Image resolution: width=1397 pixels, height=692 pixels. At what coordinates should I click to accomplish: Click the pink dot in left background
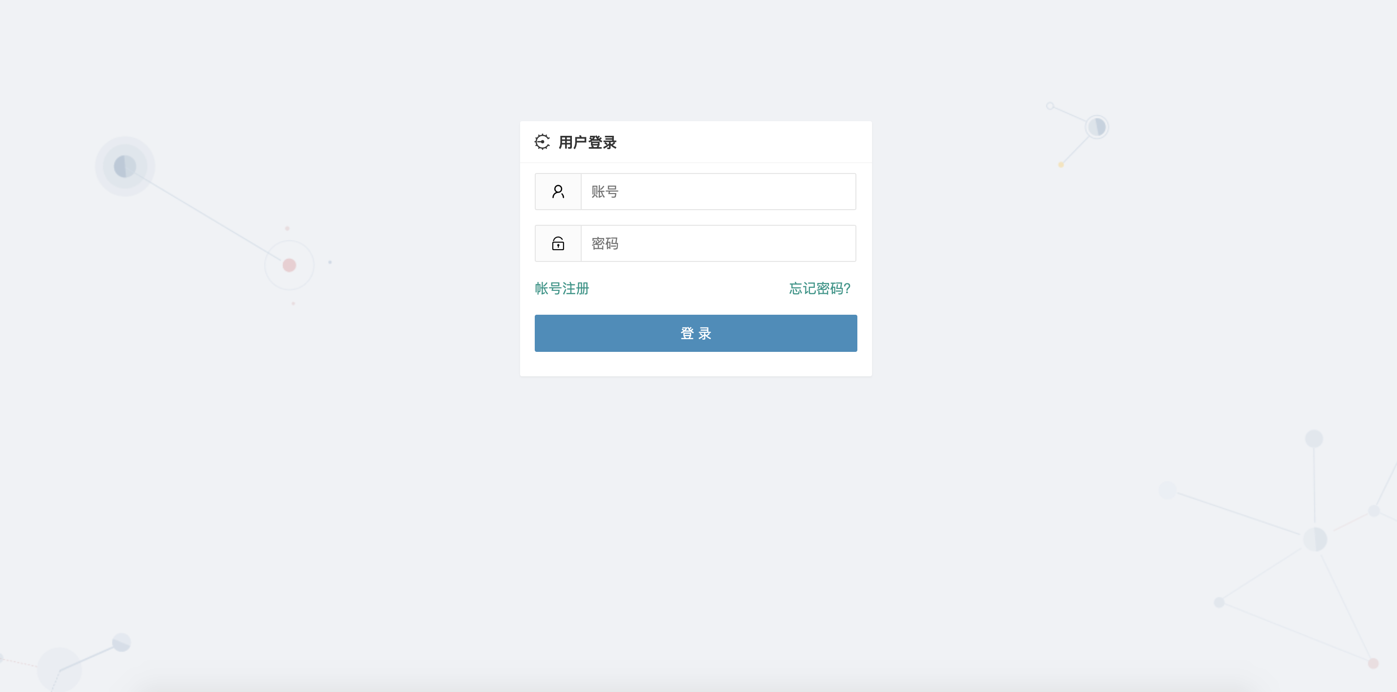pyautogui.click(x=289, y=265)
